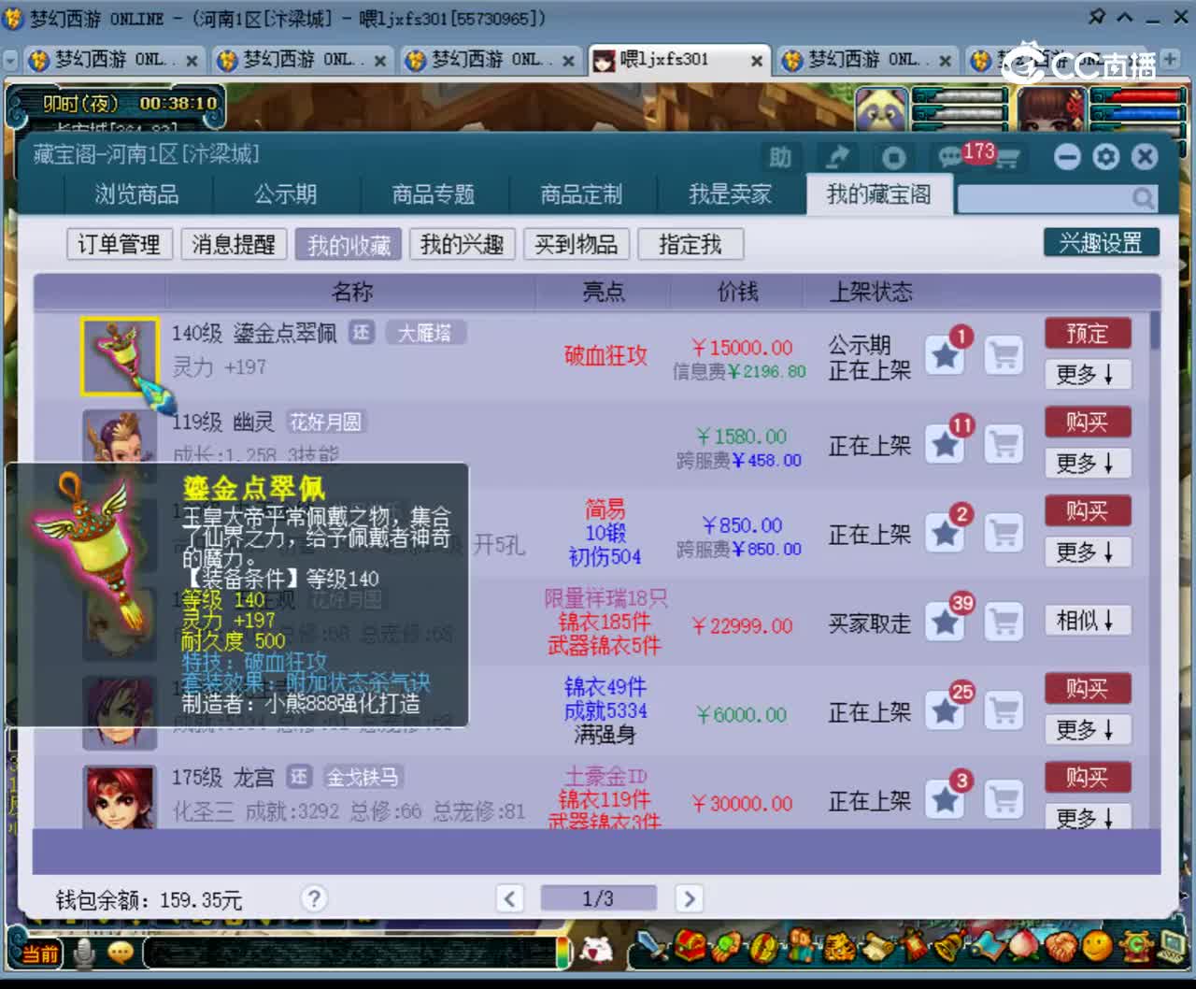Collapse with the title bar up chevron

[1125, 17]
